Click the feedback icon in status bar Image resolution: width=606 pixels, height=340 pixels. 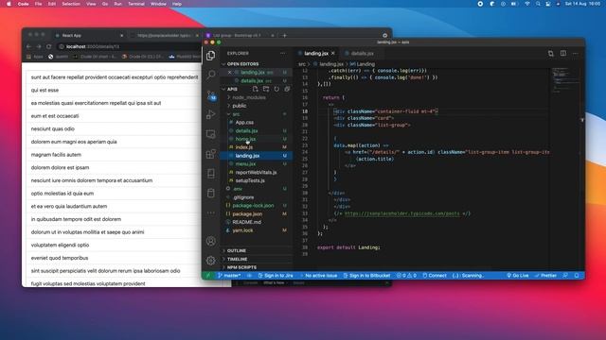click(565, 276)
